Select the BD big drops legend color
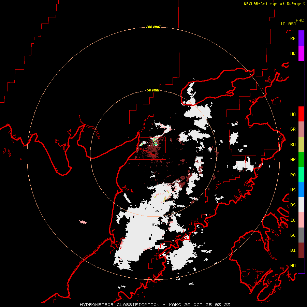The image size is (307, 307). (x=301, y=145)
